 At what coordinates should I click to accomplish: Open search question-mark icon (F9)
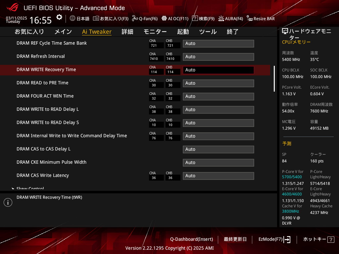pyautogui.click(x=195, y=19)
